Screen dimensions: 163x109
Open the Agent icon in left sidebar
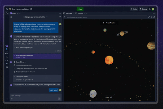tap(7, 46)
